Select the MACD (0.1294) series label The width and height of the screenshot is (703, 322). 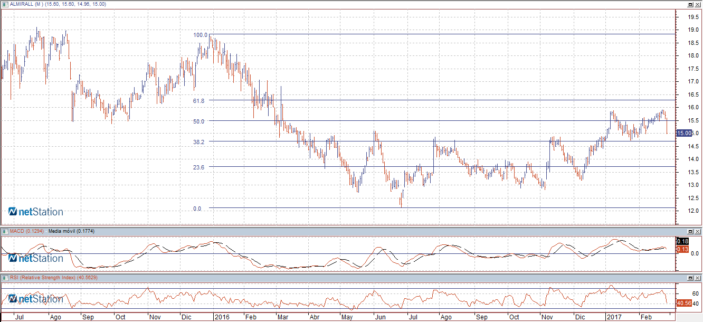(27, 231)
